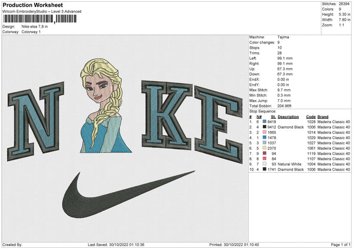Click the Code column header
This screenshot has height=249, width=353.
(x=311, y=117)
